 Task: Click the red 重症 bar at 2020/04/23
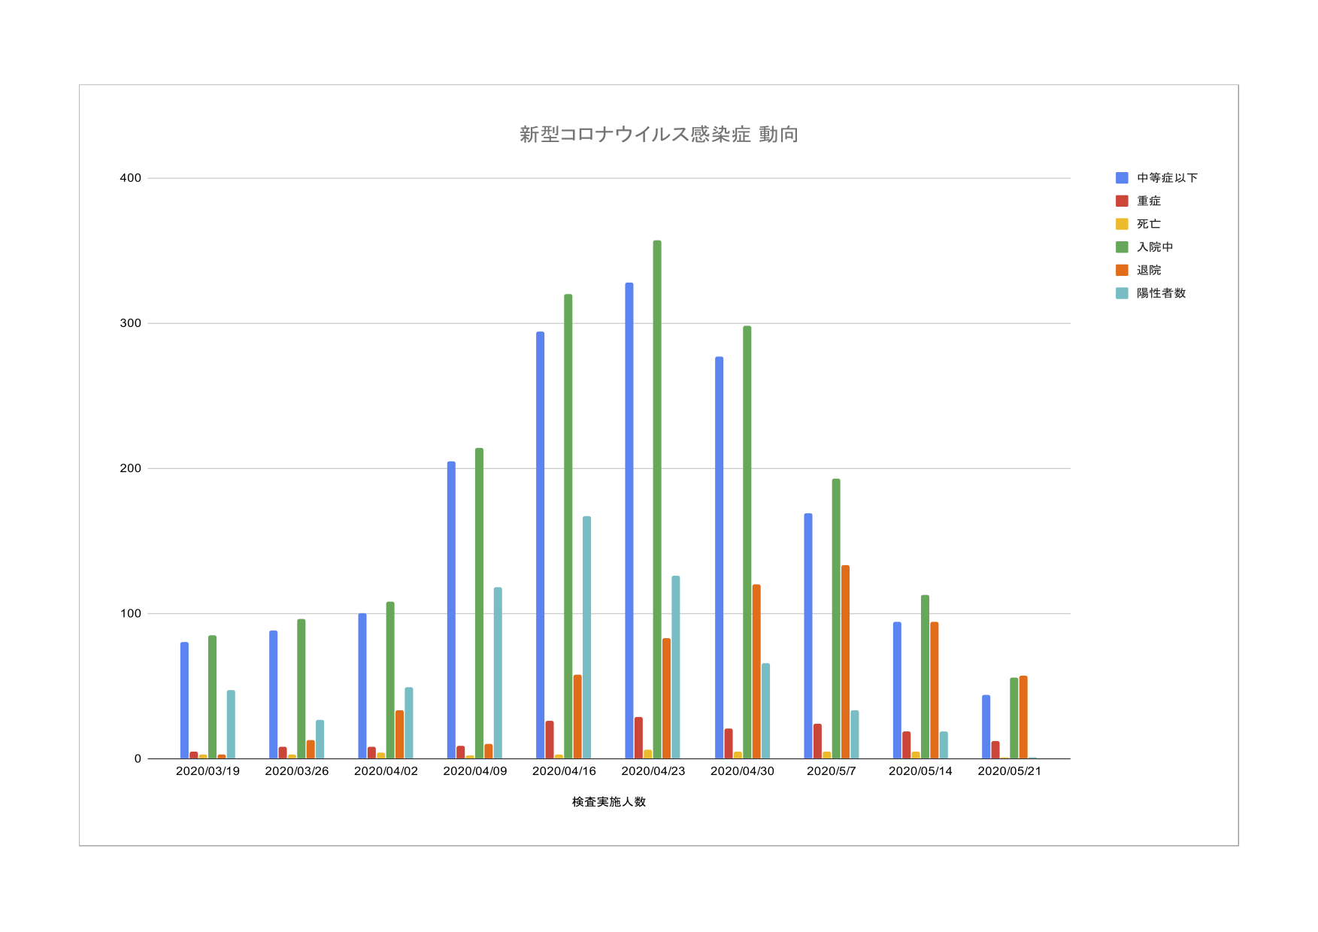point(638,737)
